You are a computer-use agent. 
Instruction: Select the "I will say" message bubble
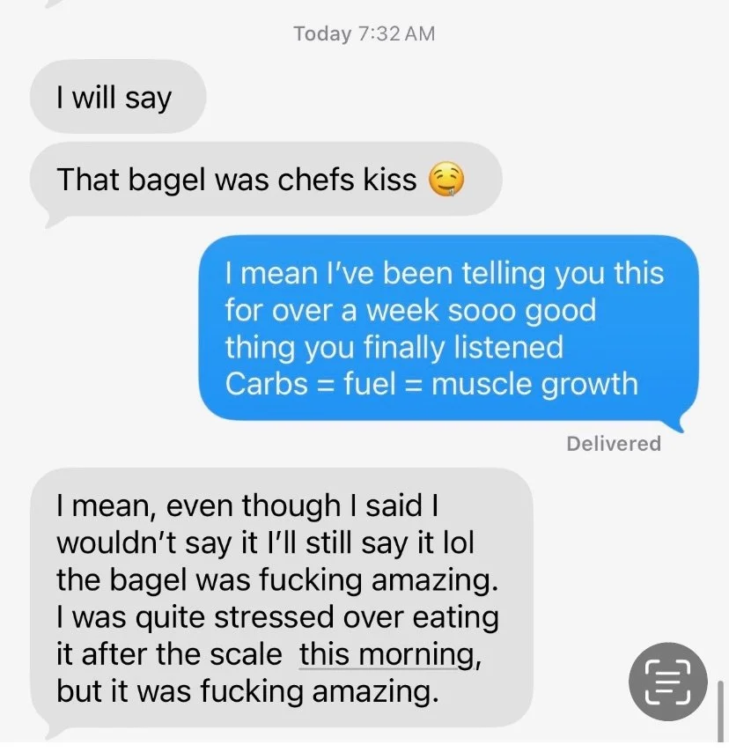[118, 96]
